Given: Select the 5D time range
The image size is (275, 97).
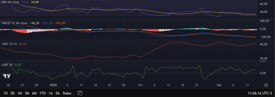Looking at the screenshot, I should pos(12,93).
